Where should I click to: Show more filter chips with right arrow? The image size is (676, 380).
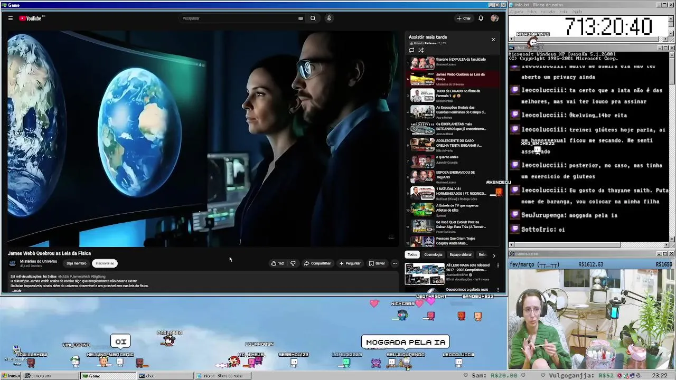494,255
